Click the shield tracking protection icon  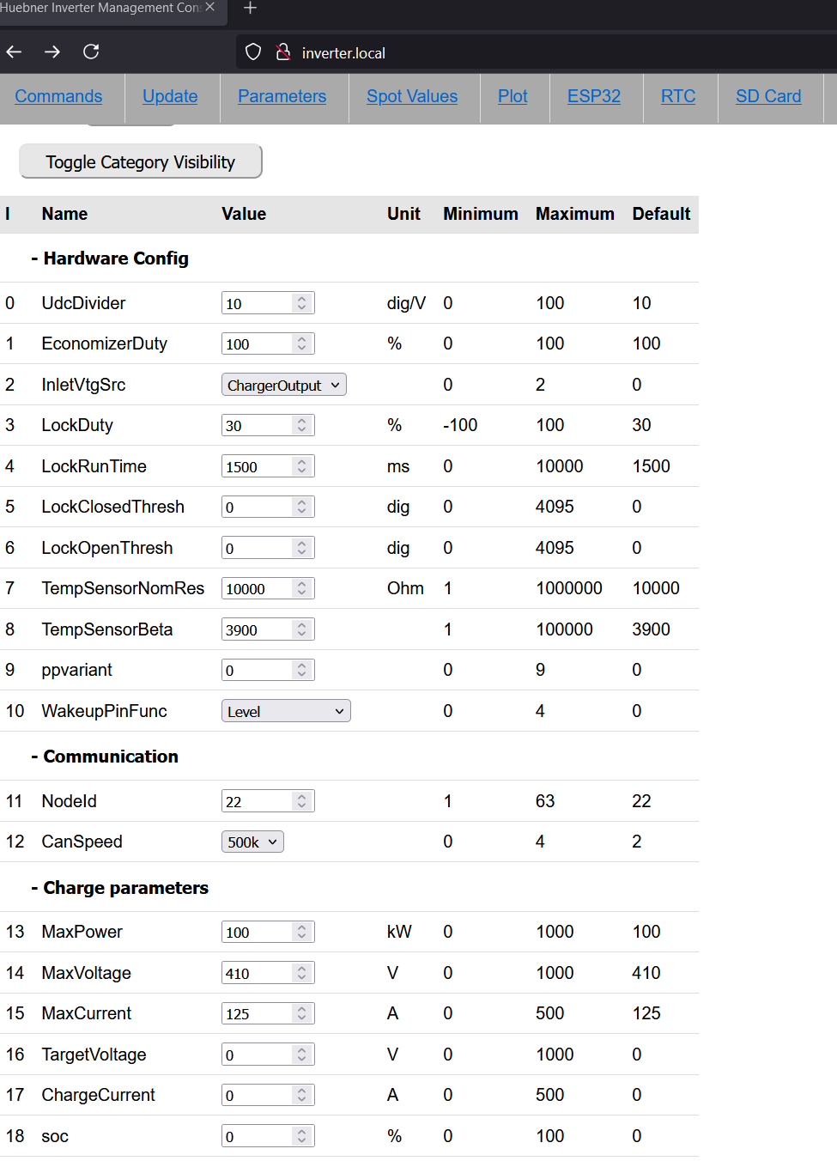coord(253,52)
